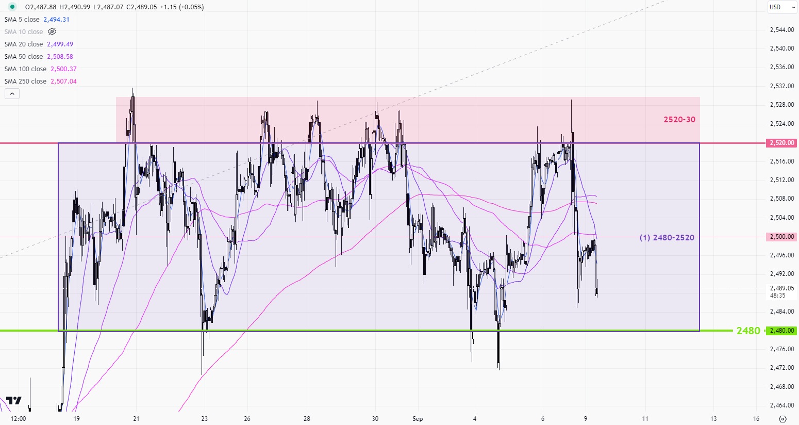Click the 48:35 bar countdown timer
The height and width of the screenshot is (425, 799).
[777, 296]
